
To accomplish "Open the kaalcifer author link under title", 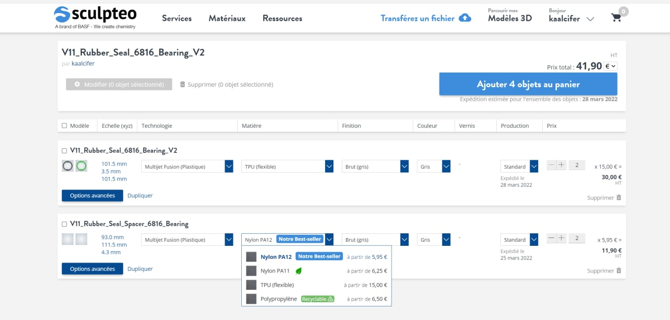I will [x=83, y=63].
